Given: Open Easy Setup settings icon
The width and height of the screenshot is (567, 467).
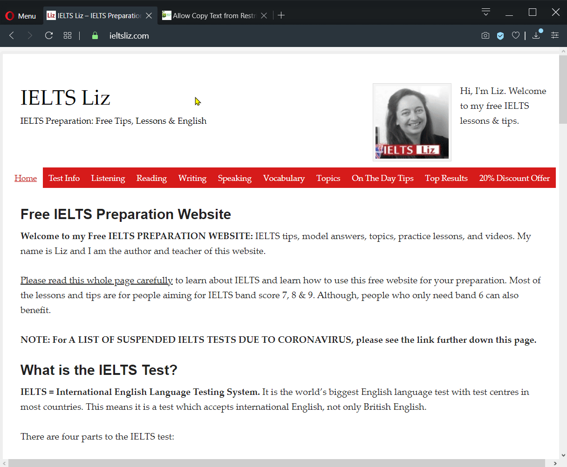Looking at the screenshot, I should [555, 35].
